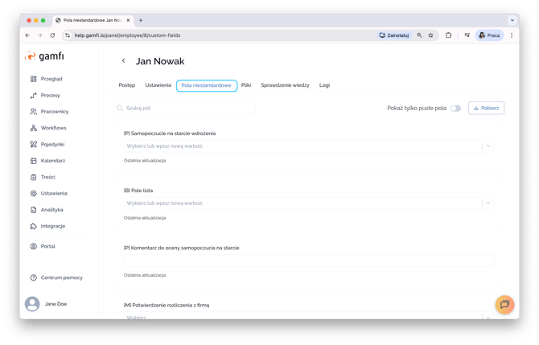Switch to the Postęp tab
This screenshot has width=539, height=345.
[x=126, y=85]
